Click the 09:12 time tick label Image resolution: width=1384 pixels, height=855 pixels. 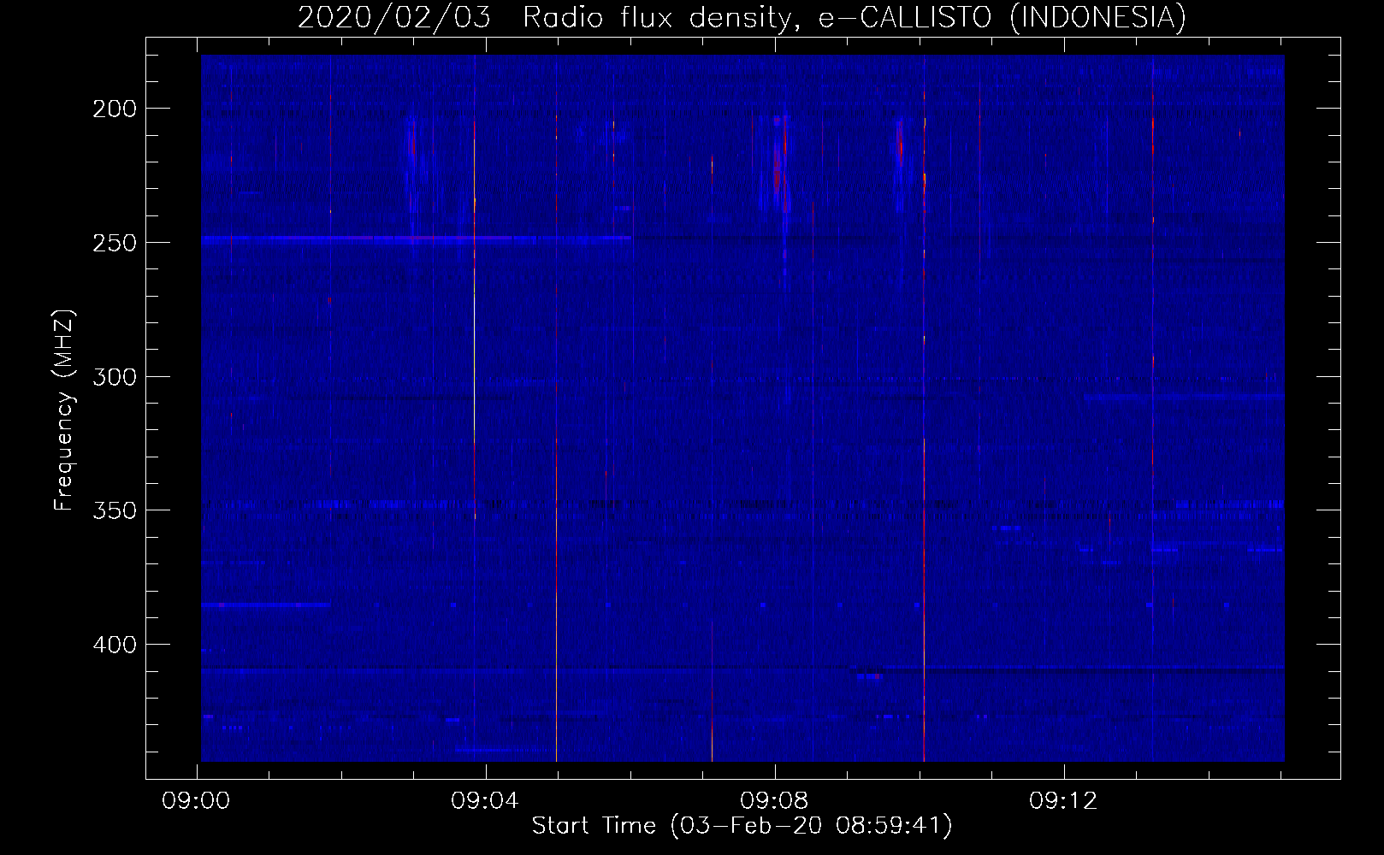[x=1063, y=801]
